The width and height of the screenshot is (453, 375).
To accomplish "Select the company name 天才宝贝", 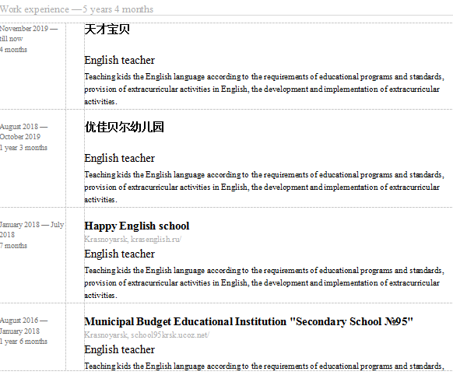I will (107, 30).
